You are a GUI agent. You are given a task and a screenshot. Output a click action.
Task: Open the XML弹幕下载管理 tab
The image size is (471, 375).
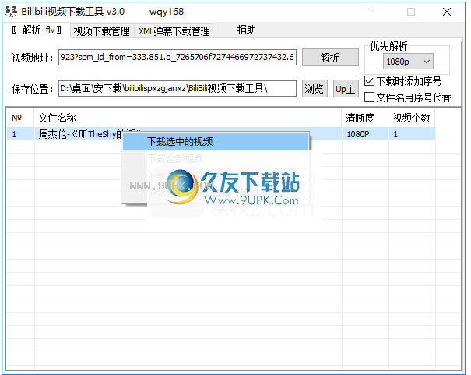[174, 31]
